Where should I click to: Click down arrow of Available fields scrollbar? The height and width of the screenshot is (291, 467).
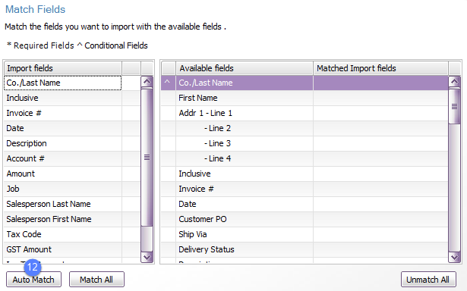[x=454, y=257]
